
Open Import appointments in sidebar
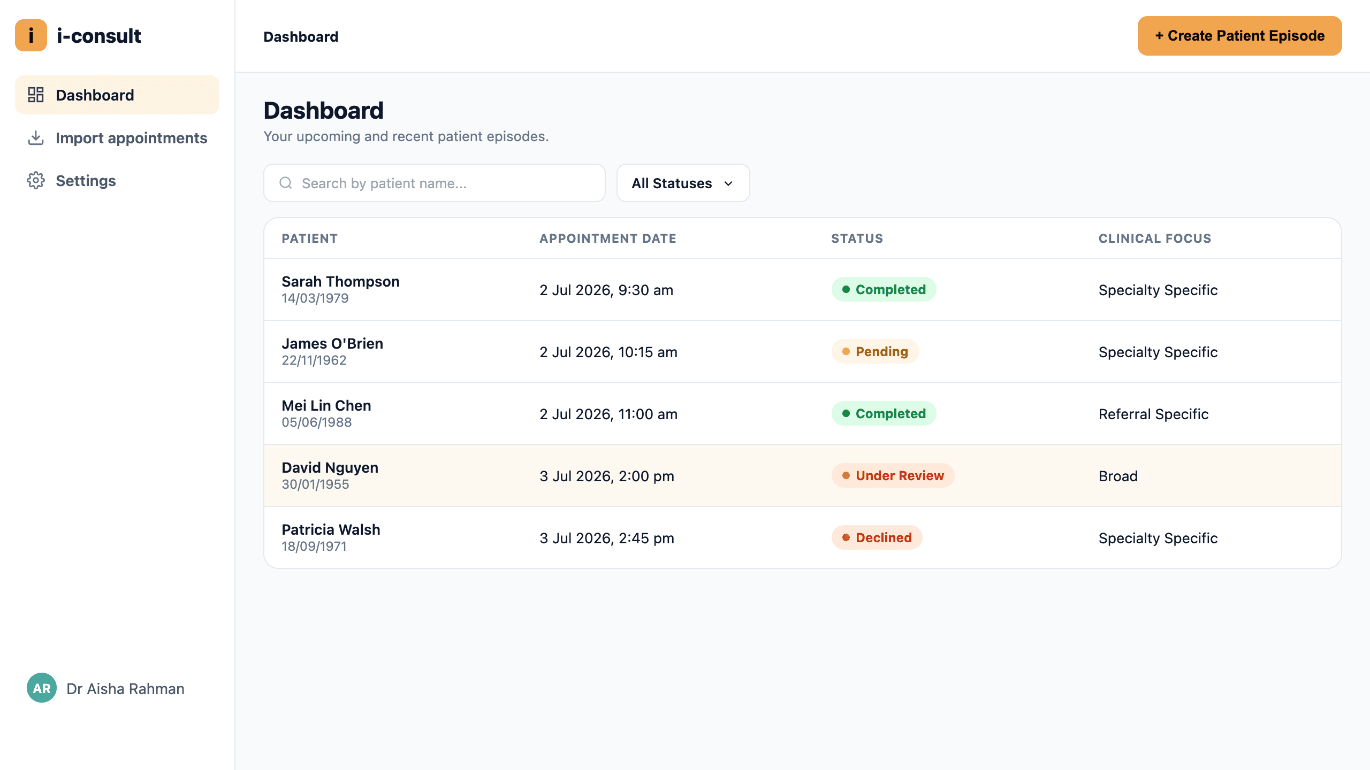(117, 138)
